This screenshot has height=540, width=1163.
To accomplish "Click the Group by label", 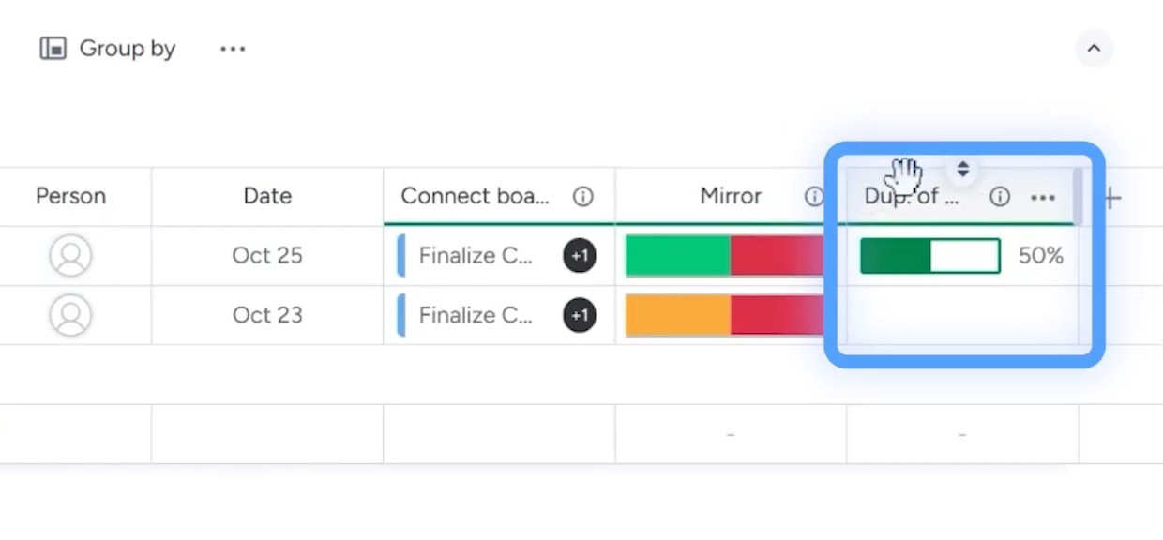I will tap(128, 48).
